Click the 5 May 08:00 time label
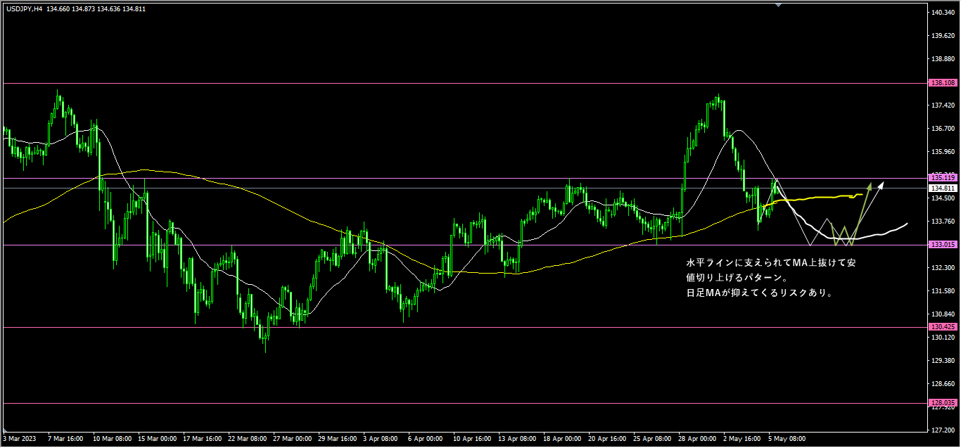The width and height of the screenshot is (961, 448). pyautogui.click(x=786, y=438)
